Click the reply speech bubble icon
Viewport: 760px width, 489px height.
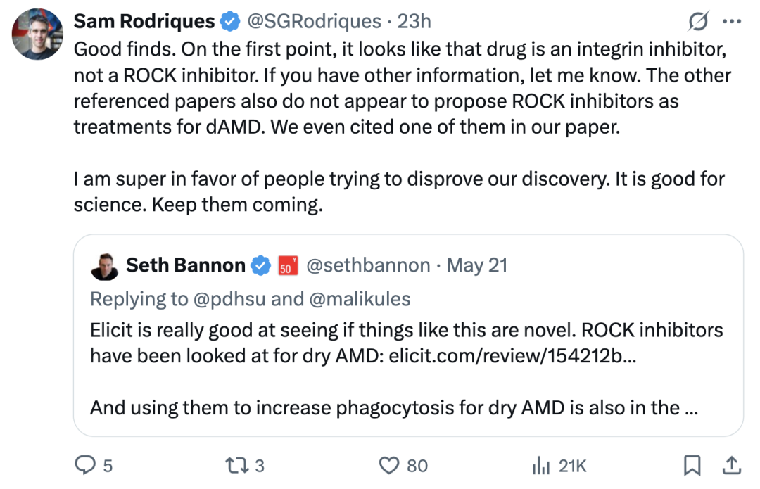[x=85, y=465]
